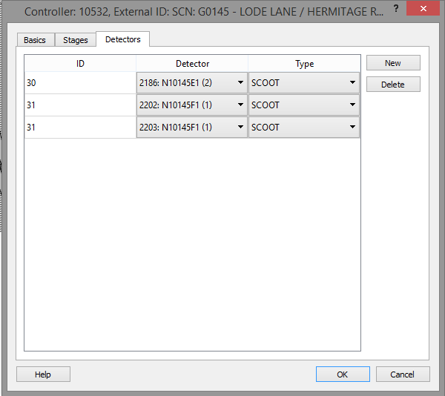Open SCOOT type dropdown in the 2202 row
The height and width of the screenshot is (396, 445).
point(304,105)
